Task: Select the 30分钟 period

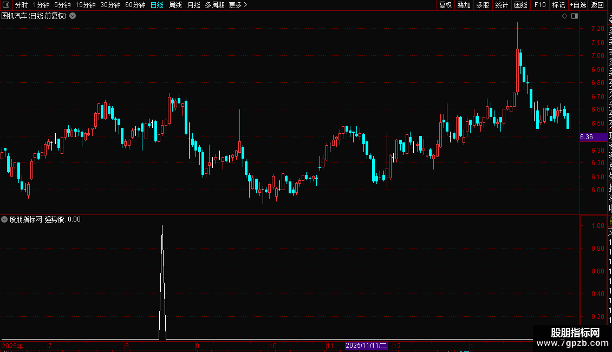Action: coord(110,5)
